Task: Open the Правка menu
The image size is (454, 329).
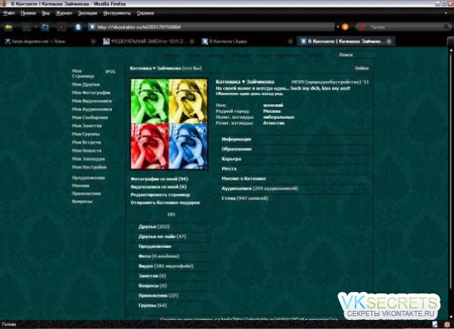Action: pos(28,14)
